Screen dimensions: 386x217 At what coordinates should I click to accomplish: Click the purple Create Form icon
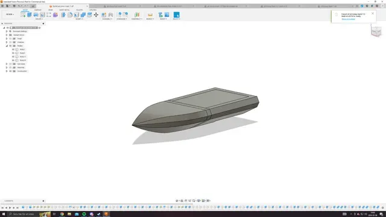pyautogui.click(x=55, y=14)
